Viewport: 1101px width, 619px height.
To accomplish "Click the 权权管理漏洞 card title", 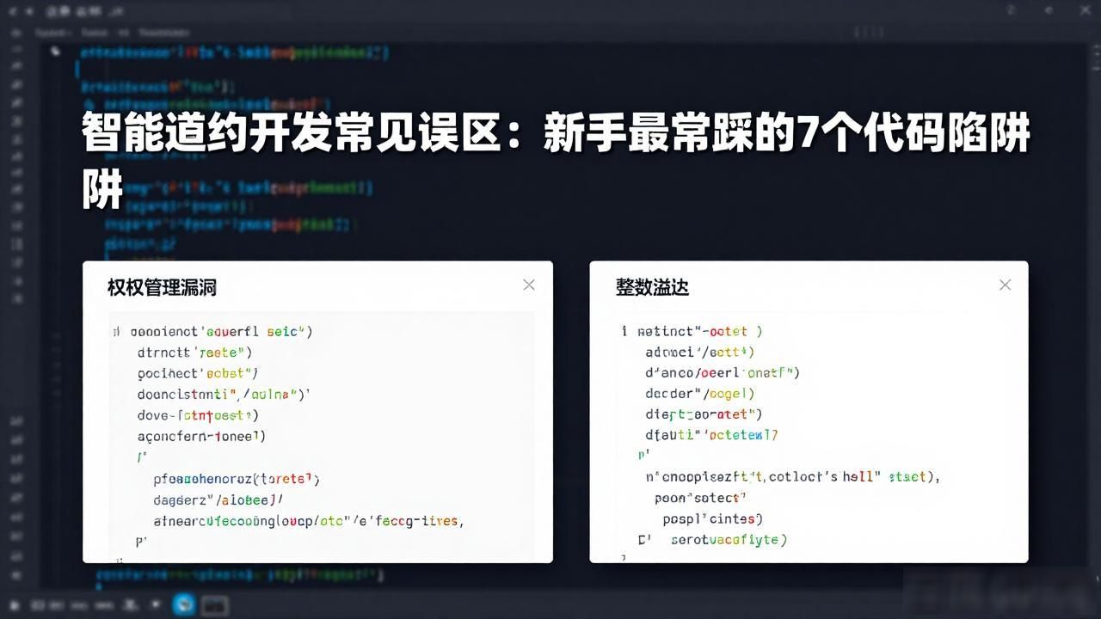I will point(162,288).
